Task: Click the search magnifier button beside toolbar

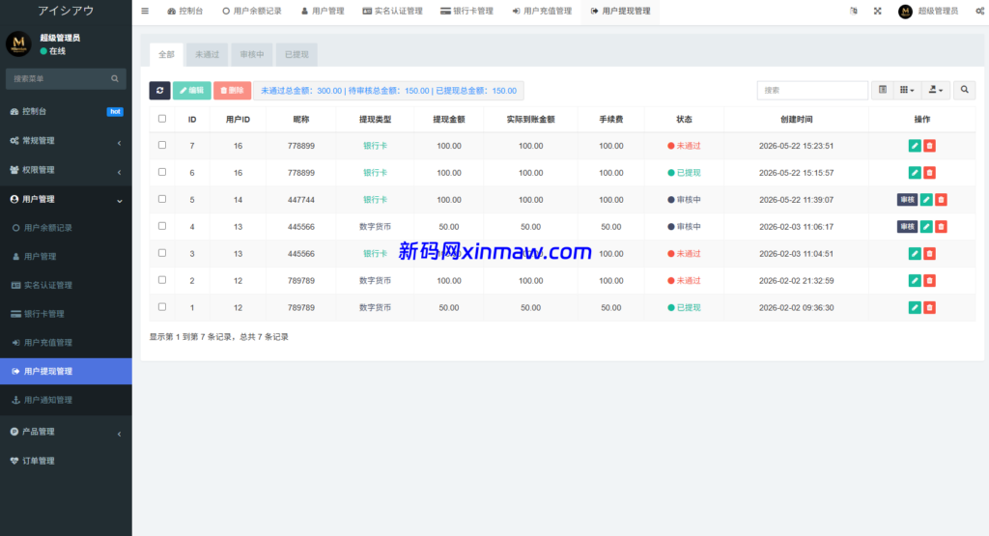Action: [965, 90]
